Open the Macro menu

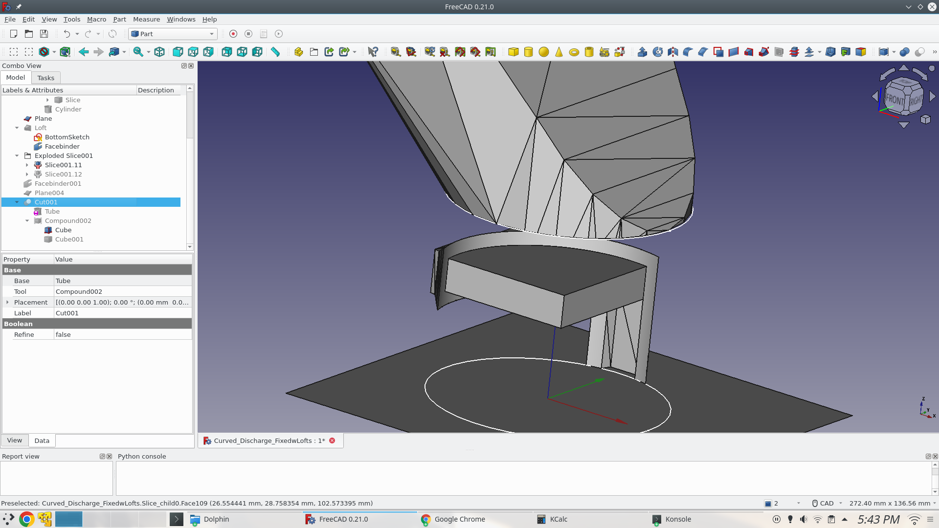[x=96, y=19]
